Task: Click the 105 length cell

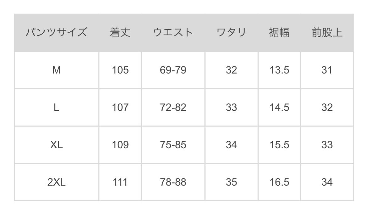Action: coord(120,70)
